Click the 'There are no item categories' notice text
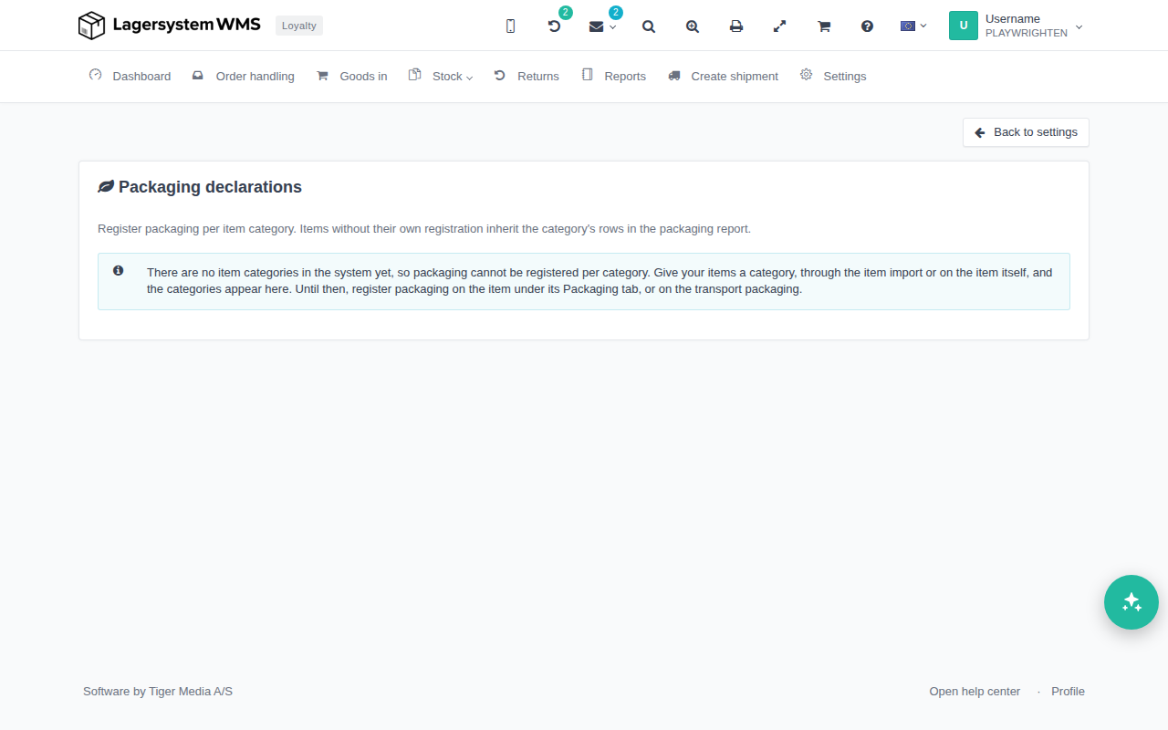The height and width of the screenshot is (730, 1168). [x=600, y=281]
